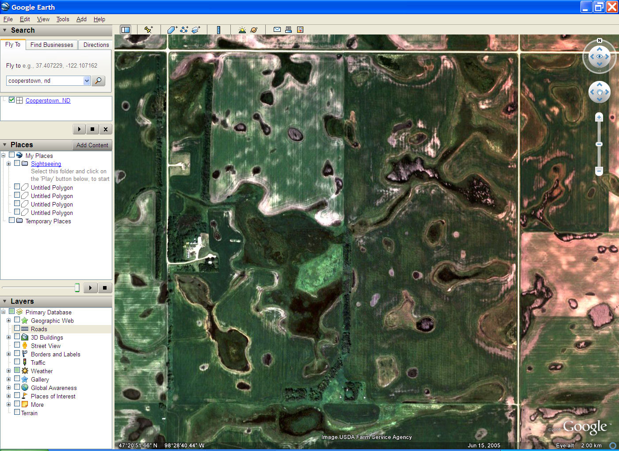Expand the Weather layer node
619x451 pixels.
8,371
